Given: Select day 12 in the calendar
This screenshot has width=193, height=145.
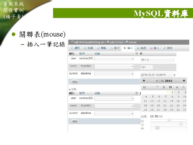Looking at the screenshot, I should 151,101.
